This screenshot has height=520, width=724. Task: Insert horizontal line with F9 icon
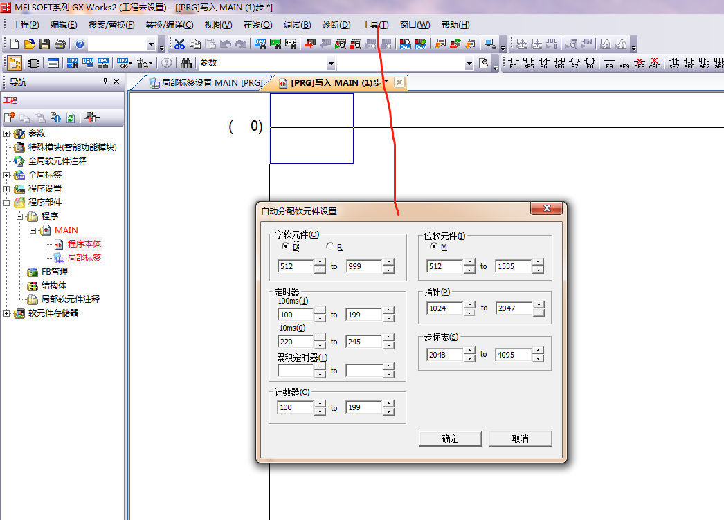(x=609, y=64)
